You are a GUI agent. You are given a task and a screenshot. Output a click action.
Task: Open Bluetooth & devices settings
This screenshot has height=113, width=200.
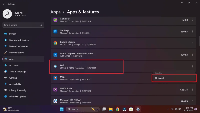[23, 40]
